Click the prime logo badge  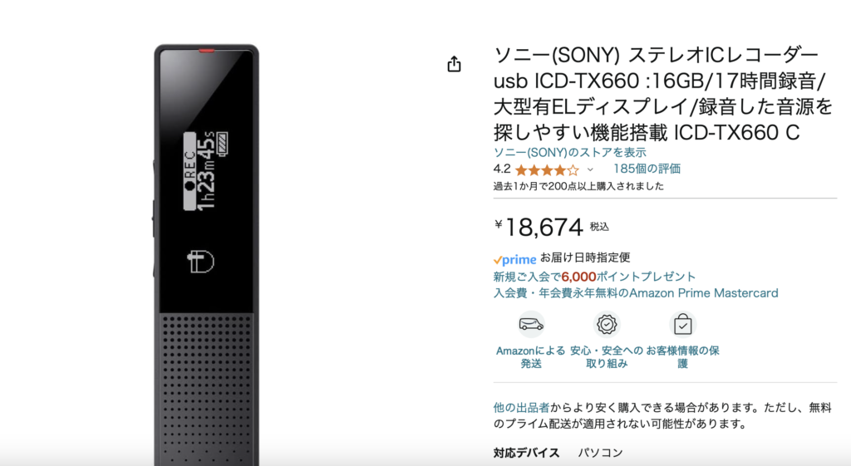[514, 259]
